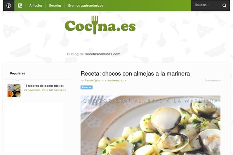The height and width of the screenshot is (155, 233).
Task: Click the 17 noviembre, 2014 date link
Action: (115, 81)
